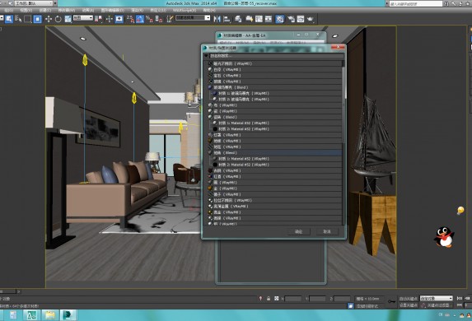The width and height of the screenshot is (472, 321).
Task: Open the Align tool in main toolbar
Action: [x=227, y=19]
